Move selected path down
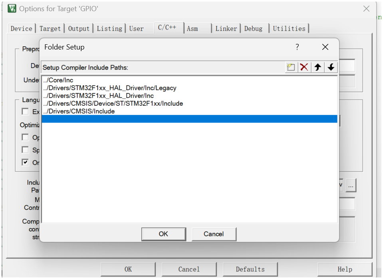The height and width of the screenshot is (279, 383). (331, 67)
